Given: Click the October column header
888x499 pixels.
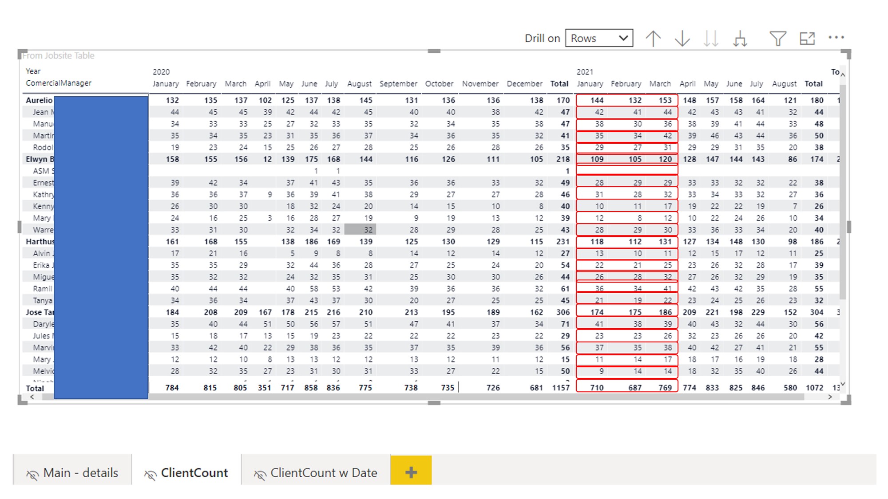Looking at the screenshot, I should (439, 83).
